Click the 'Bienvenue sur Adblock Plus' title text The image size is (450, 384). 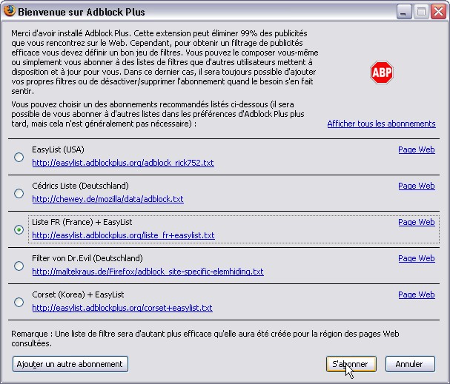coord(82,12)
